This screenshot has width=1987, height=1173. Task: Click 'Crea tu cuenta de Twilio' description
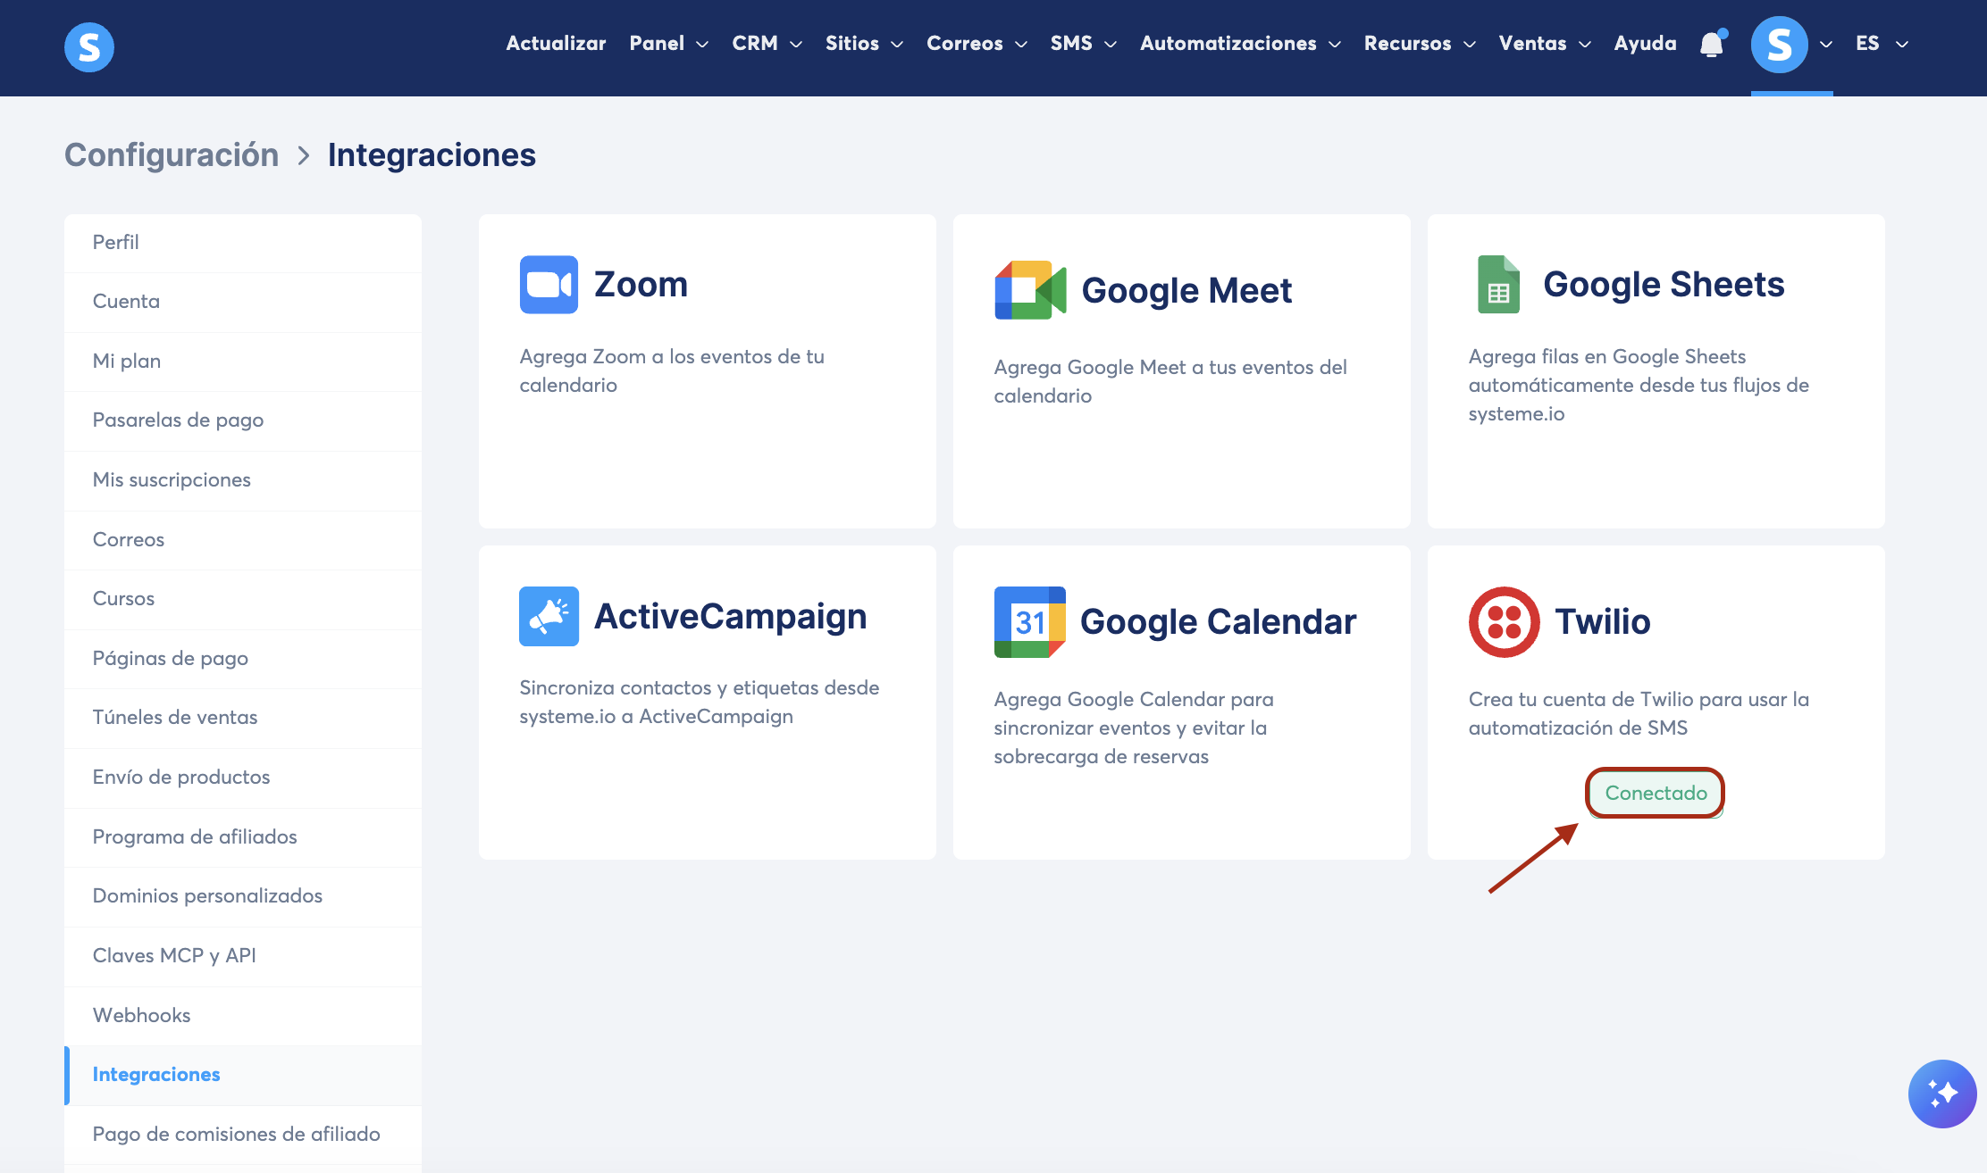[x=1639, y=713]
